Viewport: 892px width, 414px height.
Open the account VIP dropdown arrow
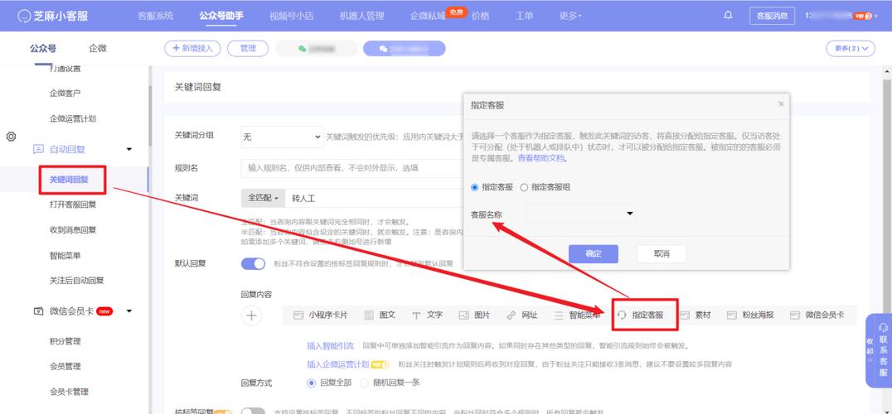[x=876, y=17]
